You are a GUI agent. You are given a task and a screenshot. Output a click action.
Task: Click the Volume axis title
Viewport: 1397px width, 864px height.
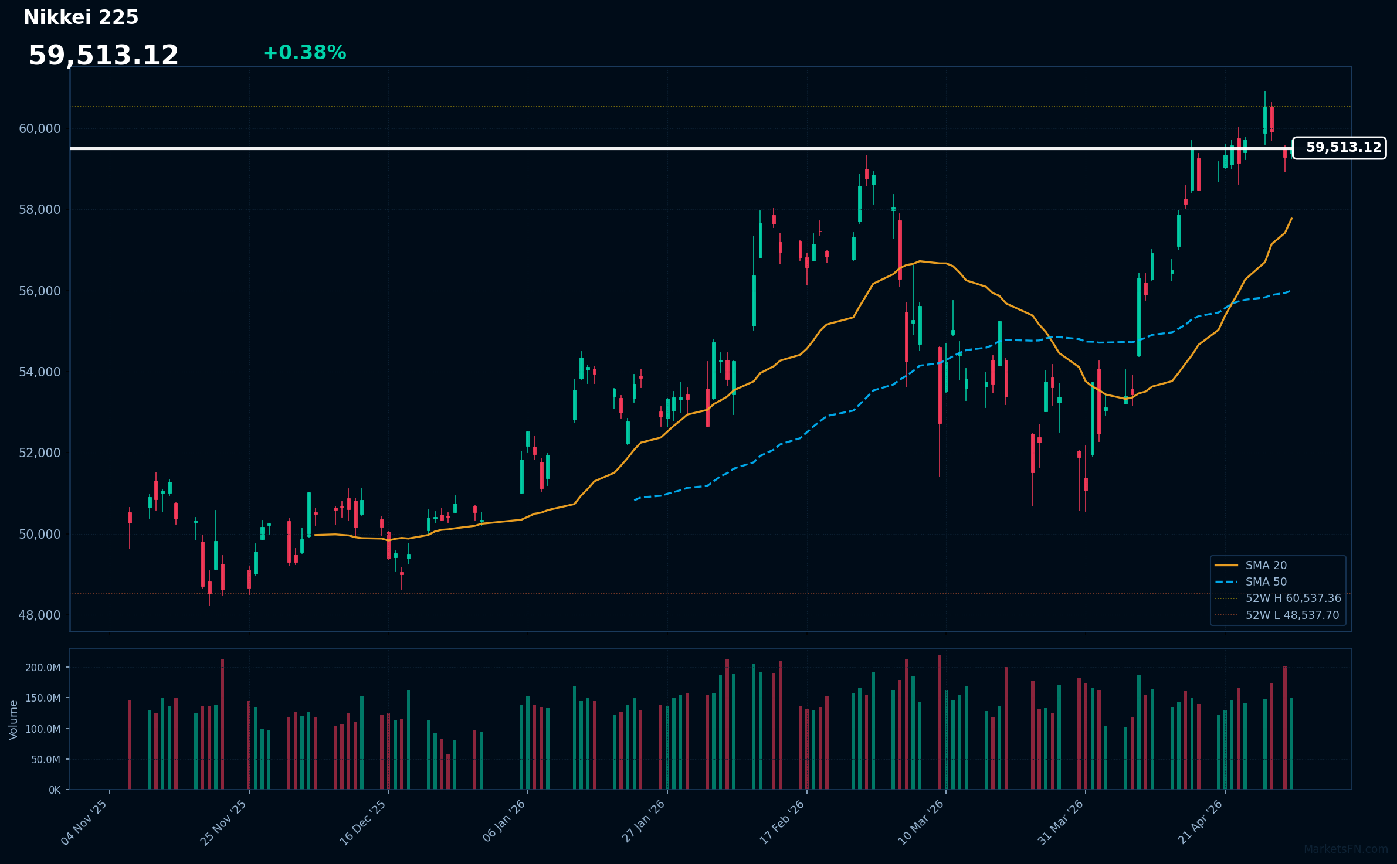pyautogui.click(x=13, y=720)
